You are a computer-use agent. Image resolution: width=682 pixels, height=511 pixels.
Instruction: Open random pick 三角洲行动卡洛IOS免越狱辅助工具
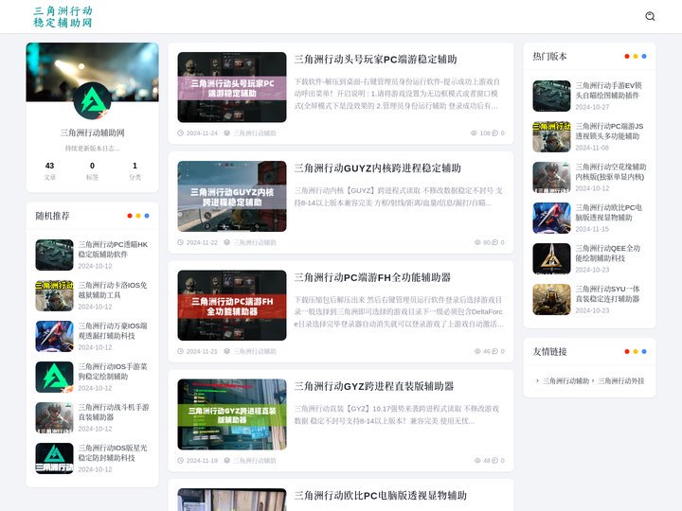click(113, 290)
